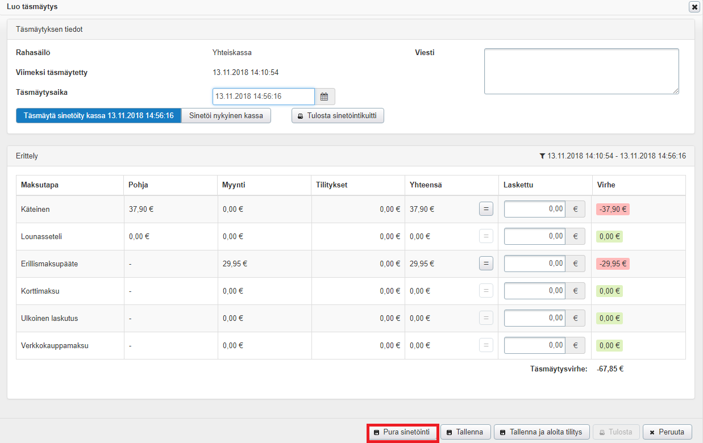
Task: Click the Täsmäytysaika date-time field
Action: click(x=263, y=97)
